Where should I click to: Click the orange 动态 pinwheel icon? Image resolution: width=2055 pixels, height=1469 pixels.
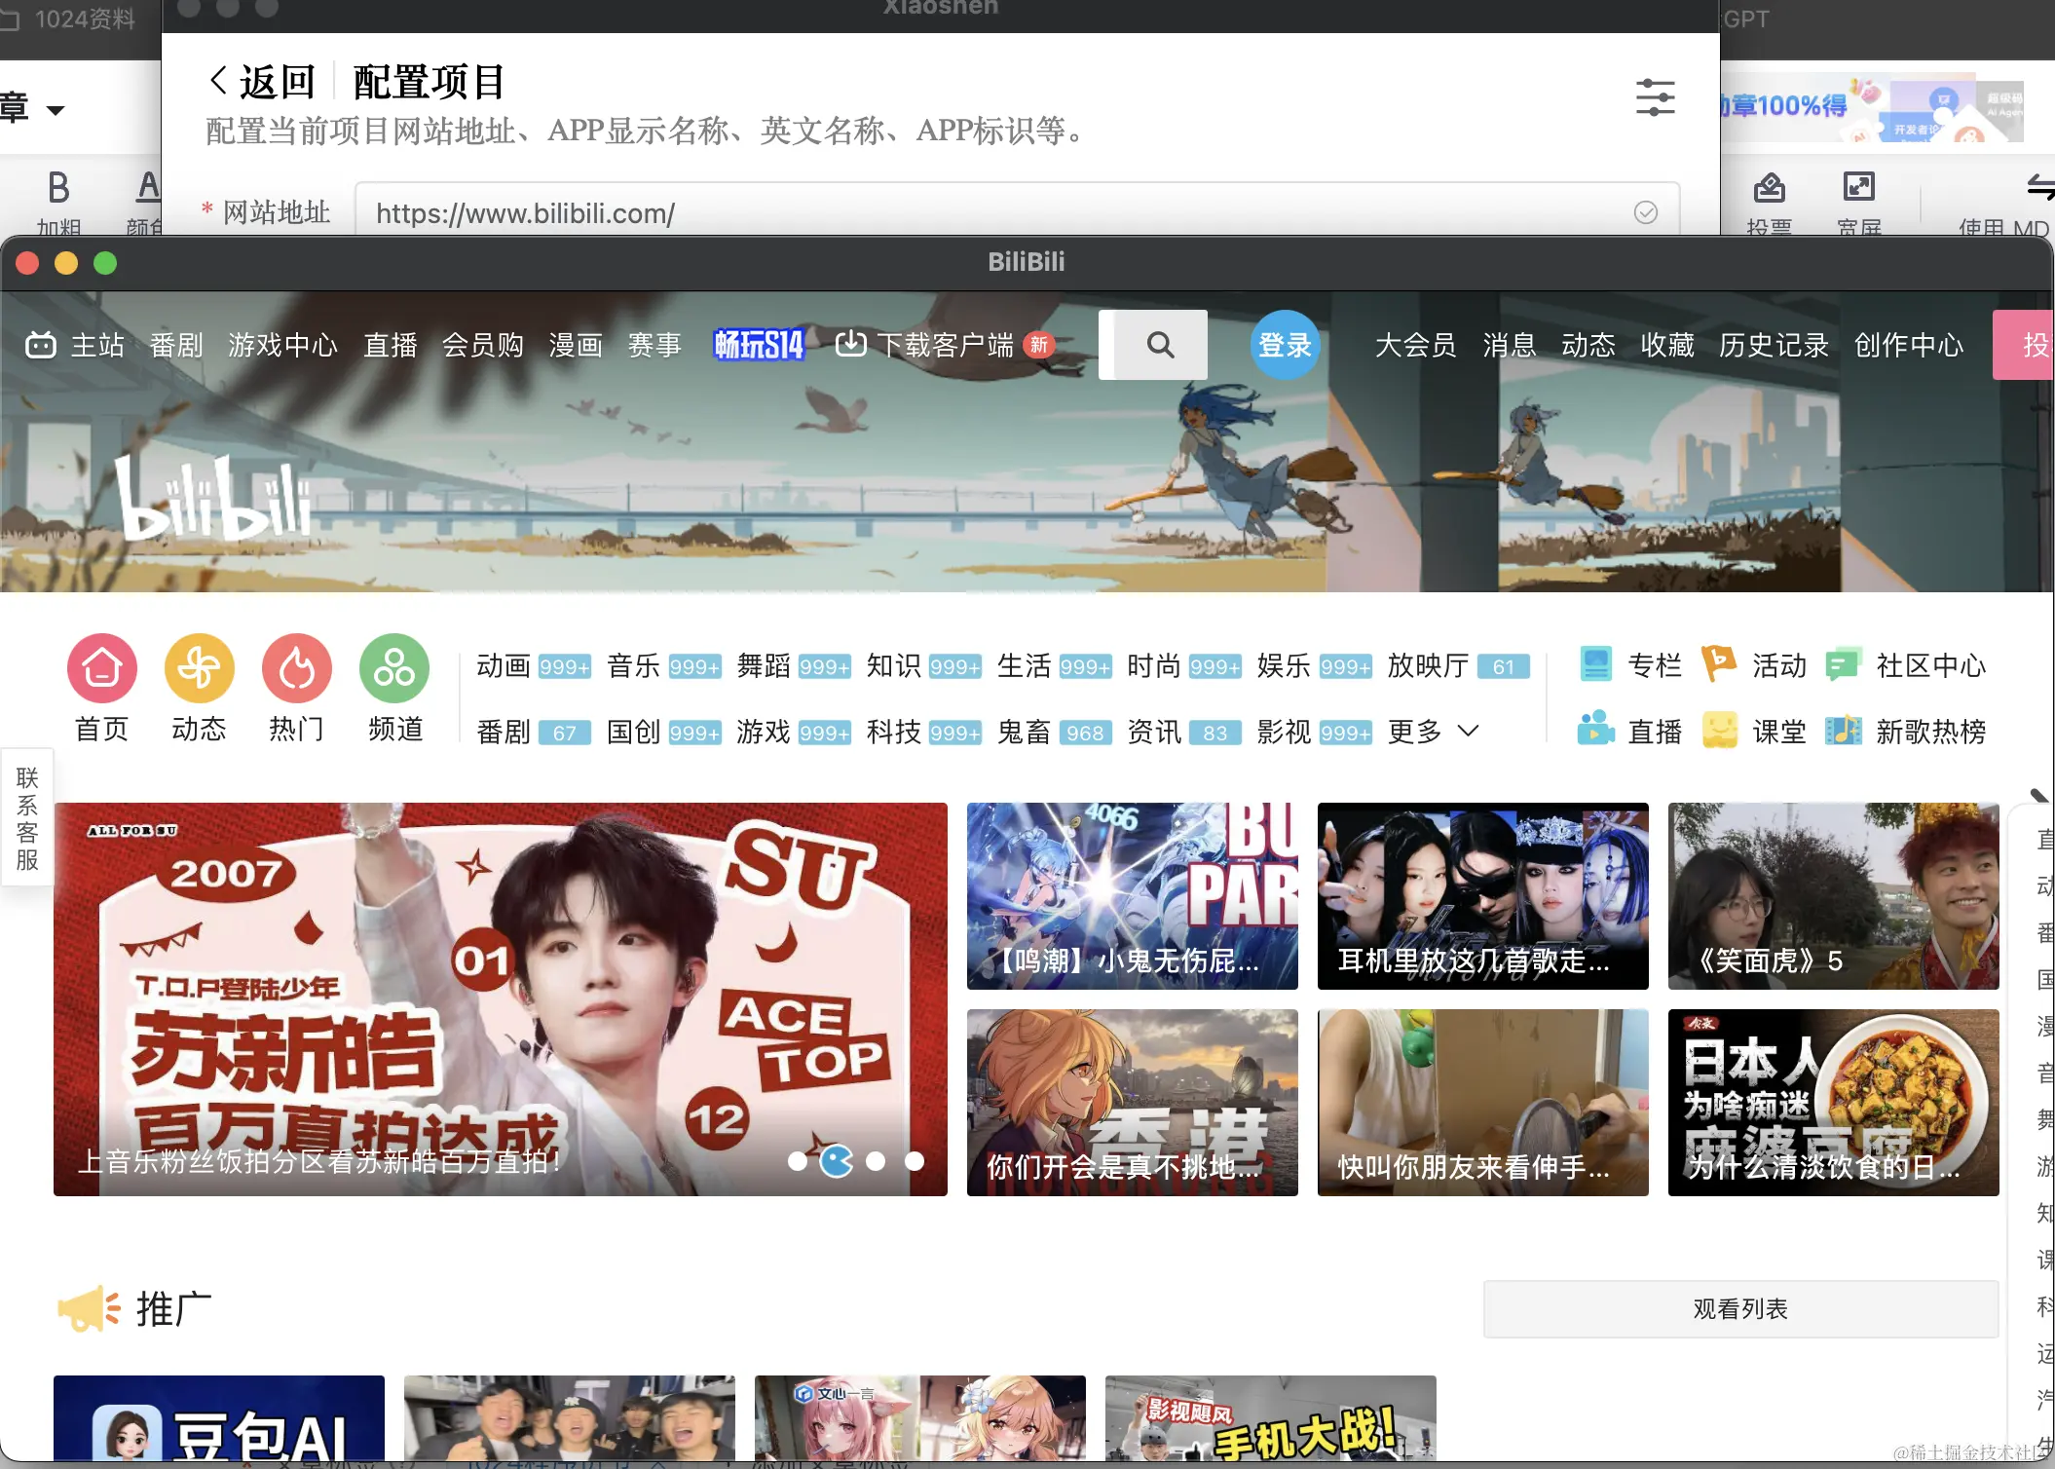click(x=199, y=668)
